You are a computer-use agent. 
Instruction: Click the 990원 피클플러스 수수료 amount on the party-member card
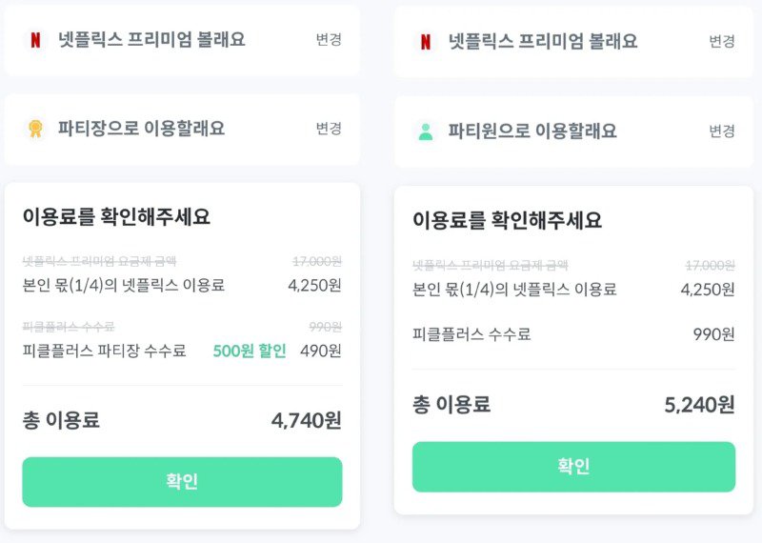pos(713,334)
